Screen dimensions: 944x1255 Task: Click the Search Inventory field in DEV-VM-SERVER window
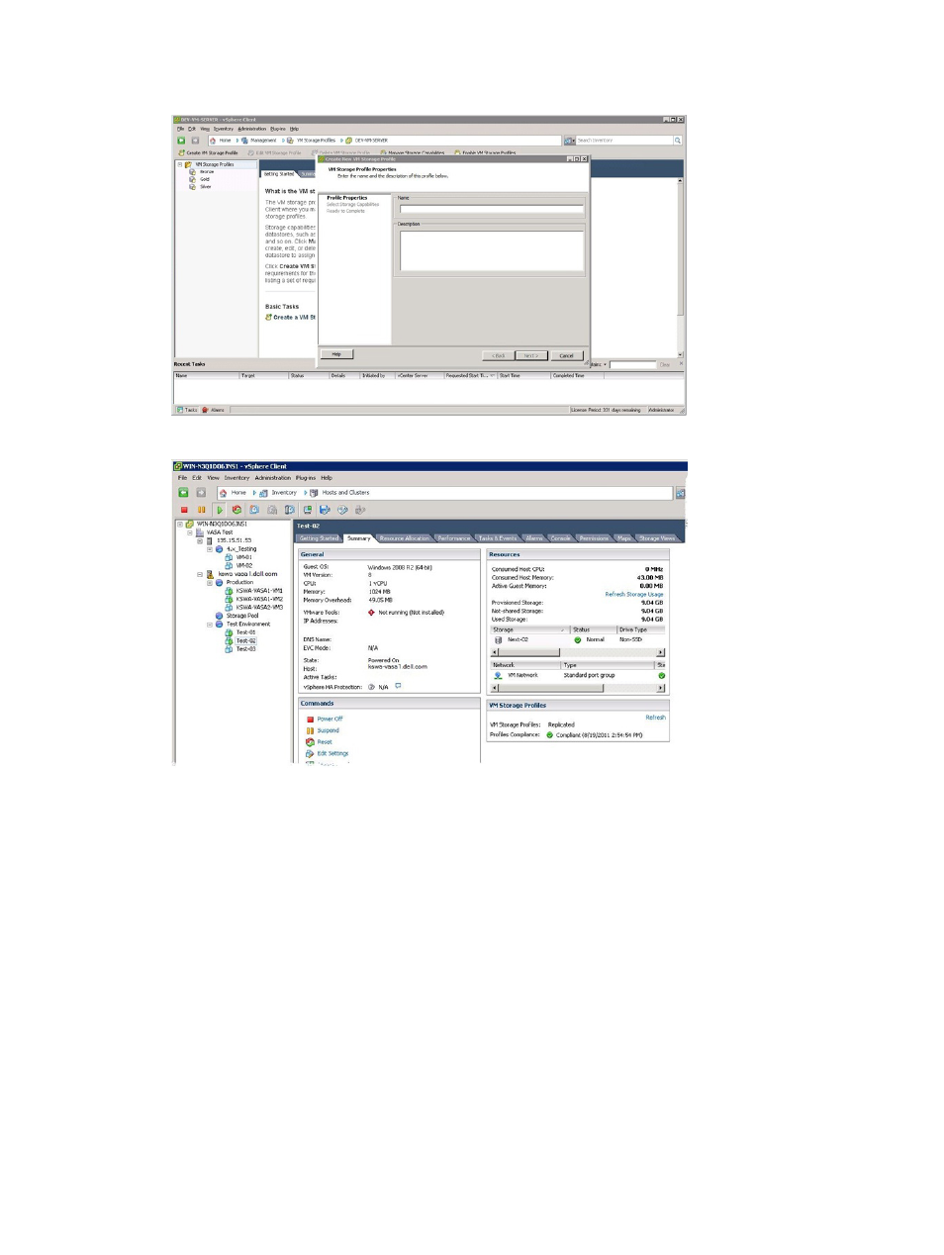[x=624, y=141]
